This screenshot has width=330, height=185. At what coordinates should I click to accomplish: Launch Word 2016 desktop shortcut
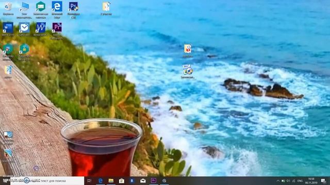point(8,28)
